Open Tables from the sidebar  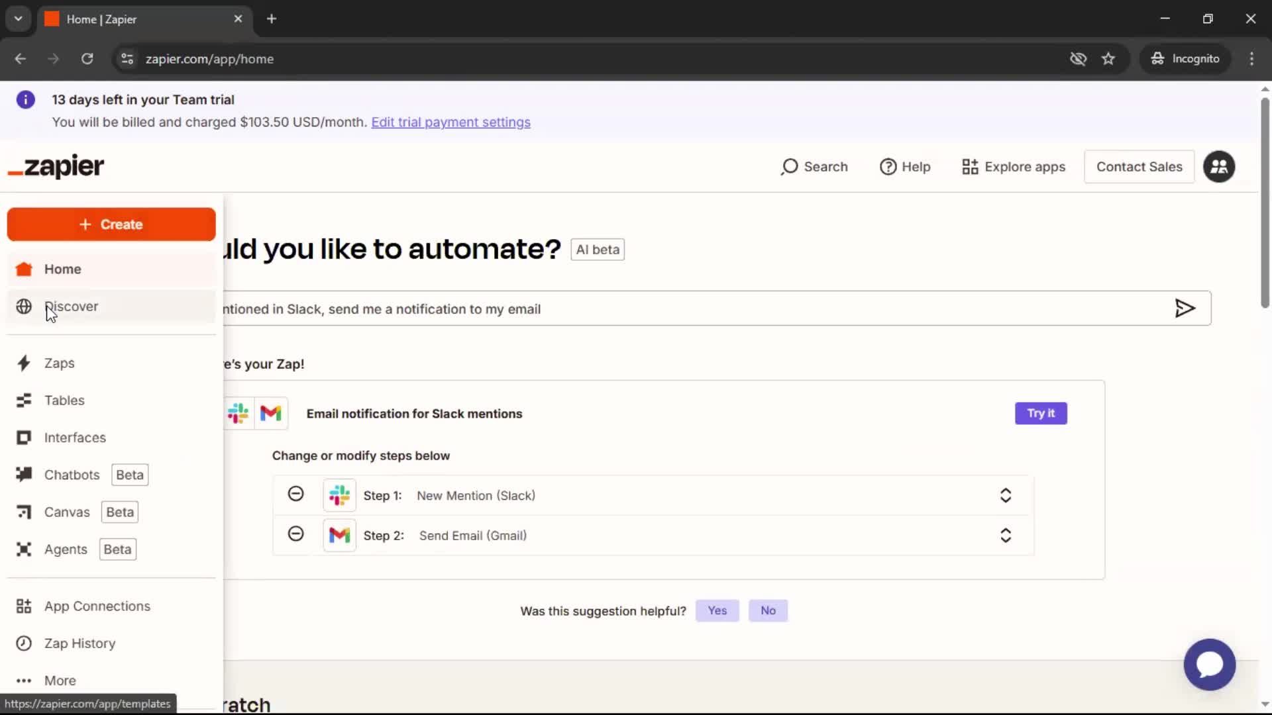pyautogui.click(x=111, y=401)
